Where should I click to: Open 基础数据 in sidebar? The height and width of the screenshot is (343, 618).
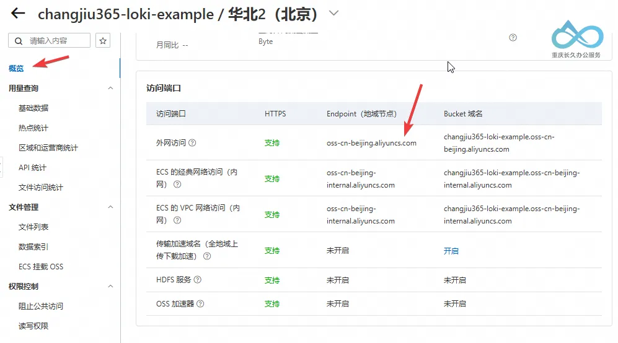(33, 108)
